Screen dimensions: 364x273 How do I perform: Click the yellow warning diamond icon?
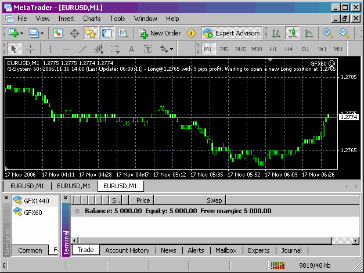[191, 33]
